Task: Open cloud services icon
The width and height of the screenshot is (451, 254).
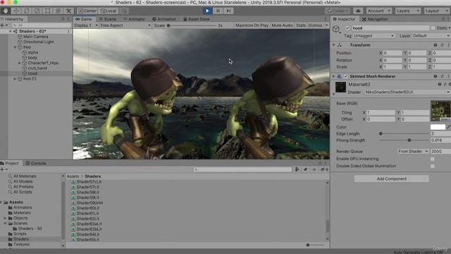Action: tap(358, 11)
